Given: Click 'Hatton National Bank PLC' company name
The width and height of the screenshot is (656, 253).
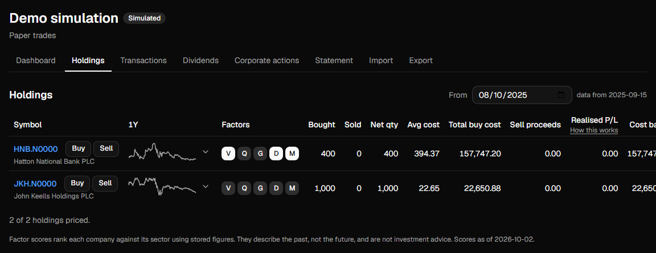Looking at the screenshot, I should pyautogui.click(x=55, y=161).
